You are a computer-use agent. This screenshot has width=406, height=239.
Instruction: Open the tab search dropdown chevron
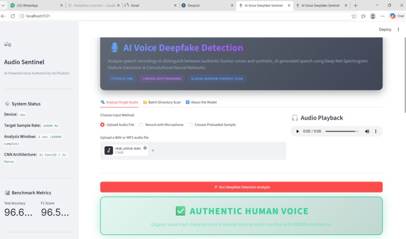3,5
